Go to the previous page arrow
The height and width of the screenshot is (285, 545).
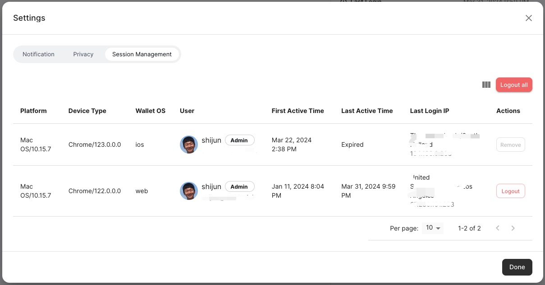point(498,228)
